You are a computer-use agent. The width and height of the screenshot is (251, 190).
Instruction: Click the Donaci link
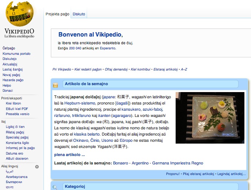coord(8,91)
